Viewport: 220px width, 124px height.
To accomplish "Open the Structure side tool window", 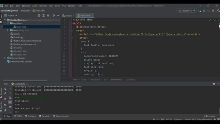I will click(x=1, y=93).
